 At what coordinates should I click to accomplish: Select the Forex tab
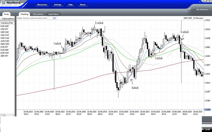[6, 14]
